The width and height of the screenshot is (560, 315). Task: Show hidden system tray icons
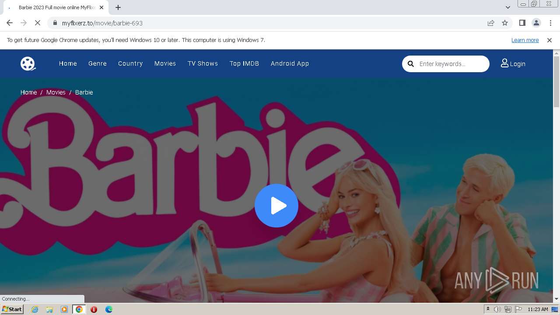[488, 309]
